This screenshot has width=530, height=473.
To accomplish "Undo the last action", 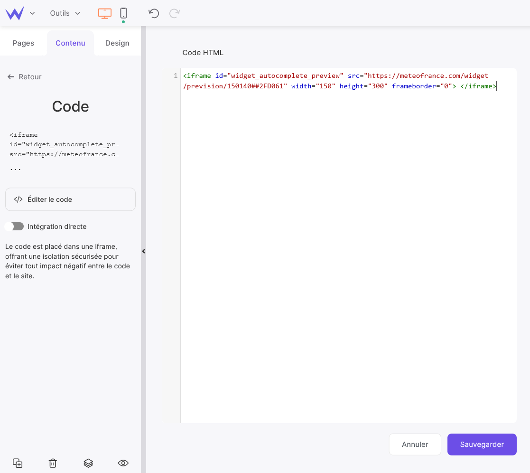I will [154, 13].
